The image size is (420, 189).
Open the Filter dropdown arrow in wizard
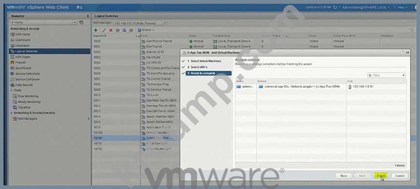pyautogui.click(x=403, y=75)
